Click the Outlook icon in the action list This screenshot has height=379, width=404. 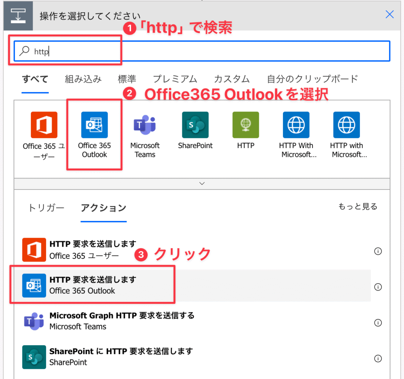pyautogui.click(x=34, y=285)
